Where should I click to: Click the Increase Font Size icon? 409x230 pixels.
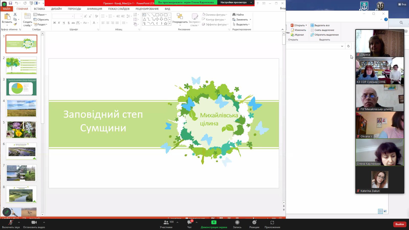[x=86, y=16]
